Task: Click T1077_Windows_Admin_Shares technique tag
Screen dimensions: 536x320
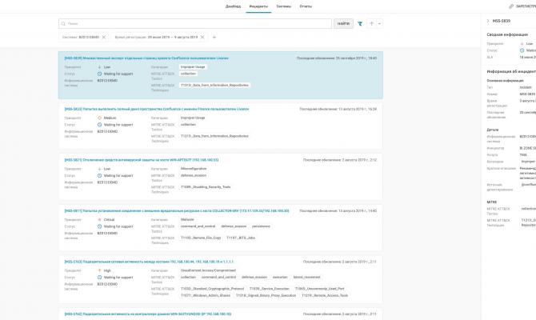Action: (x=206, y=295)
